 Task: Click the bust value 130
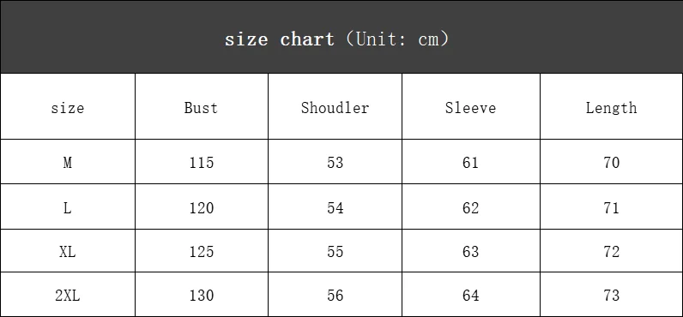coord(202,296)
